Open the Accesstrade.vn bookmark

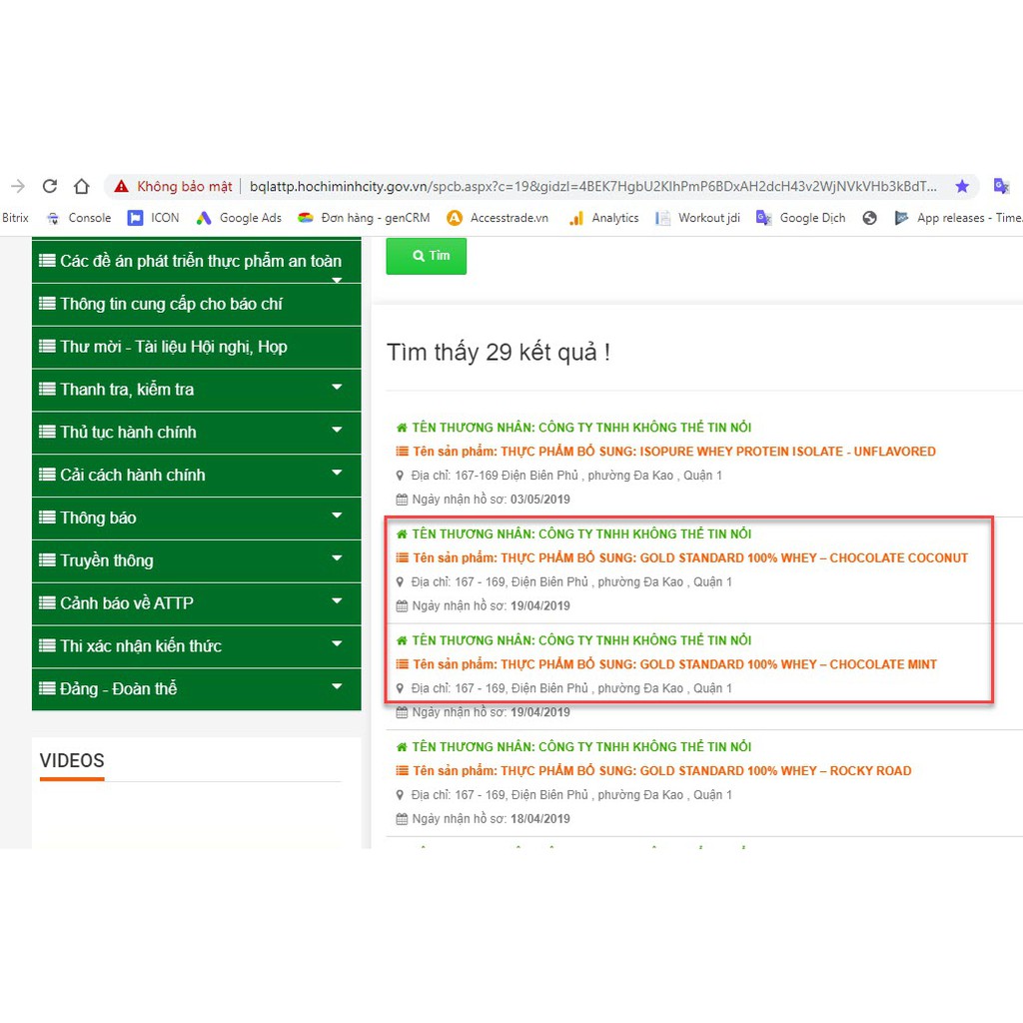pyautogui.click(x=498, y=218)
